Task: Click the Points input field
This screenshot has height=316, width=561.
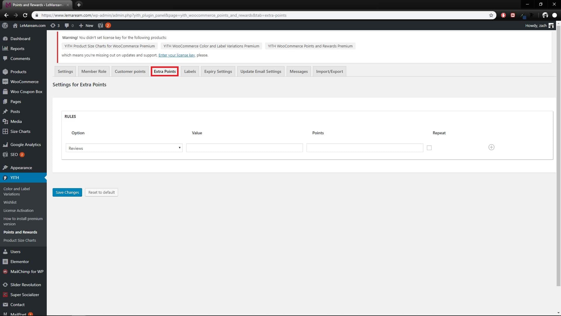Action: tap(365, 148)
